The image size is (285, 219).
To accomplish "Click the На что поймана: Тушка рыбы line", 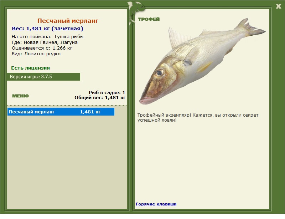I will (x=47, y=37).
